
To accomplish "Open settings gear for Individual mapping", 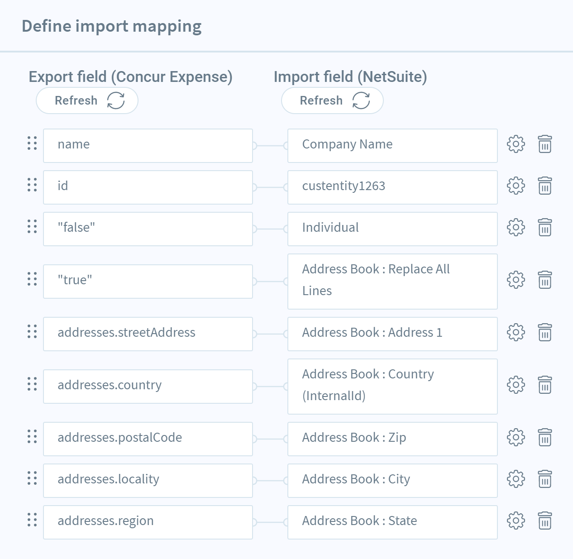I will pos(516,228).
